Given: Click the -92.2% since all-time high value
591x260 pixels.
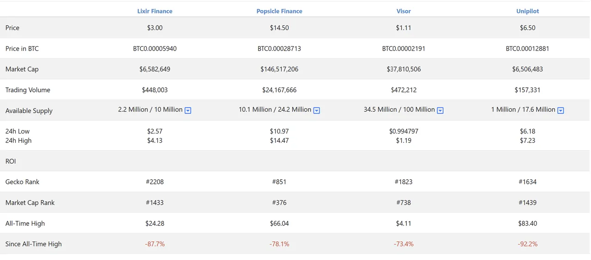Looking at the screenshot, I should pyautogui.click(x=527, y=244).
